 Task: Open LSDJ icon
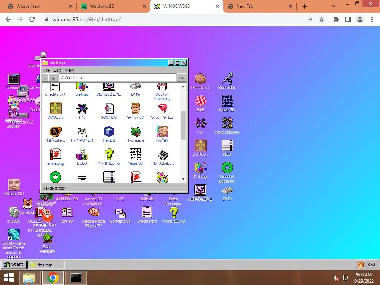click(x=82, y=157)
